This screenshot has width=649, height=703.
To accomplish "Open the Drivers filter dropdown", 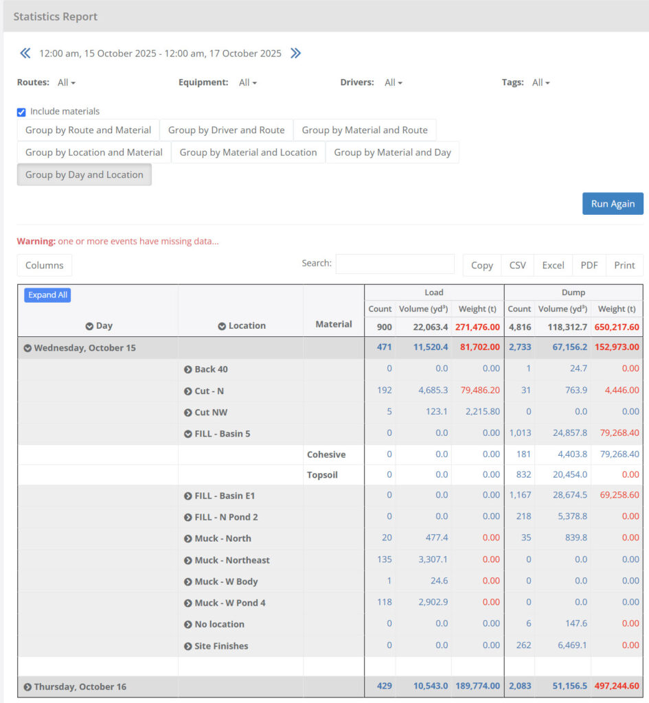I will [393, 82].
